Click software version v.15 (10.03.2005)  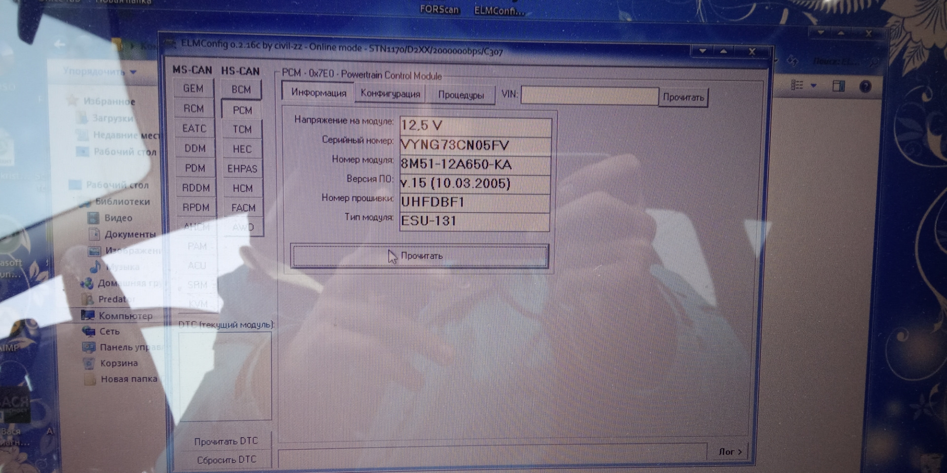click(x=475, y=183)
